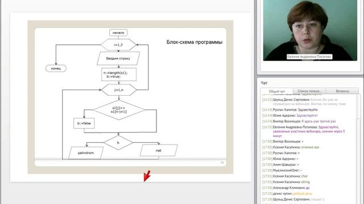Click the Чат panel heading
The image size is (364, 204).
[264, 83]
